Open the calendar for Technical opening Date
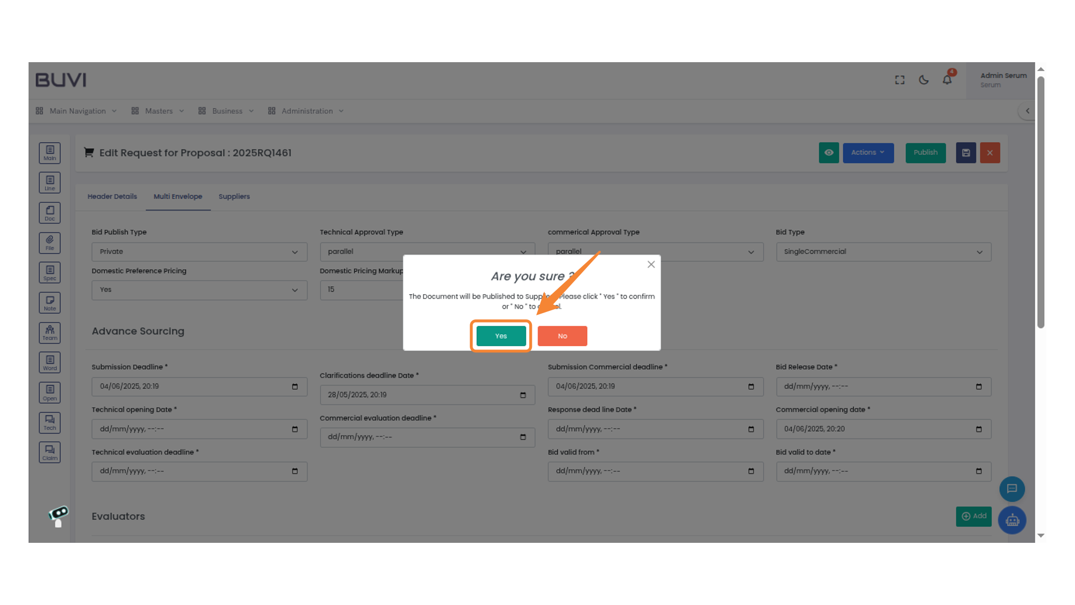Screen dimensions: 1075x605 295,429
